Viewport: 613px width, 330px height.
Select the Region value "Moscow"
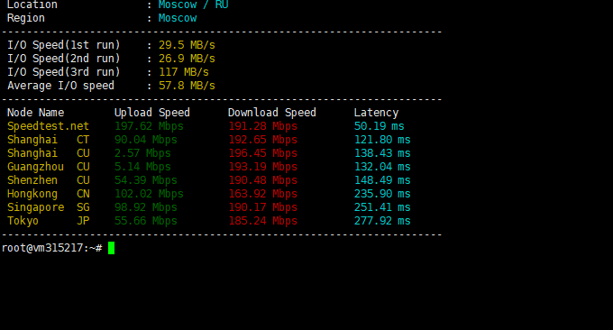coord(178,18)
